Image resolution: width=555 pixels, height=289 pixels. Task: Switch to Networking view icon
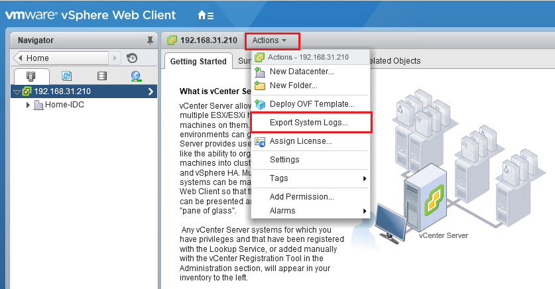coord(137,76)
